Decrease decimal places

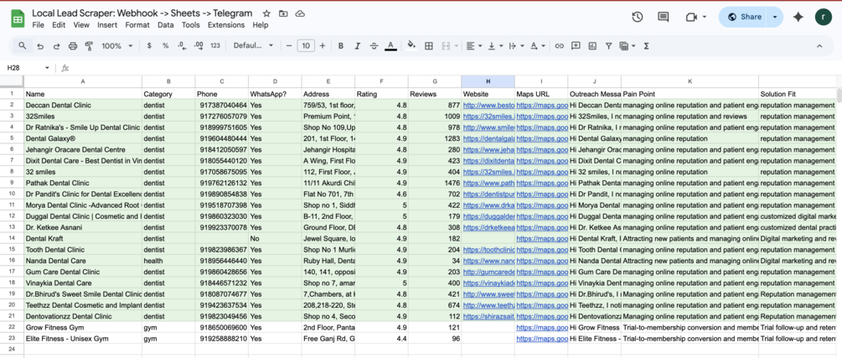click(182, 46)
